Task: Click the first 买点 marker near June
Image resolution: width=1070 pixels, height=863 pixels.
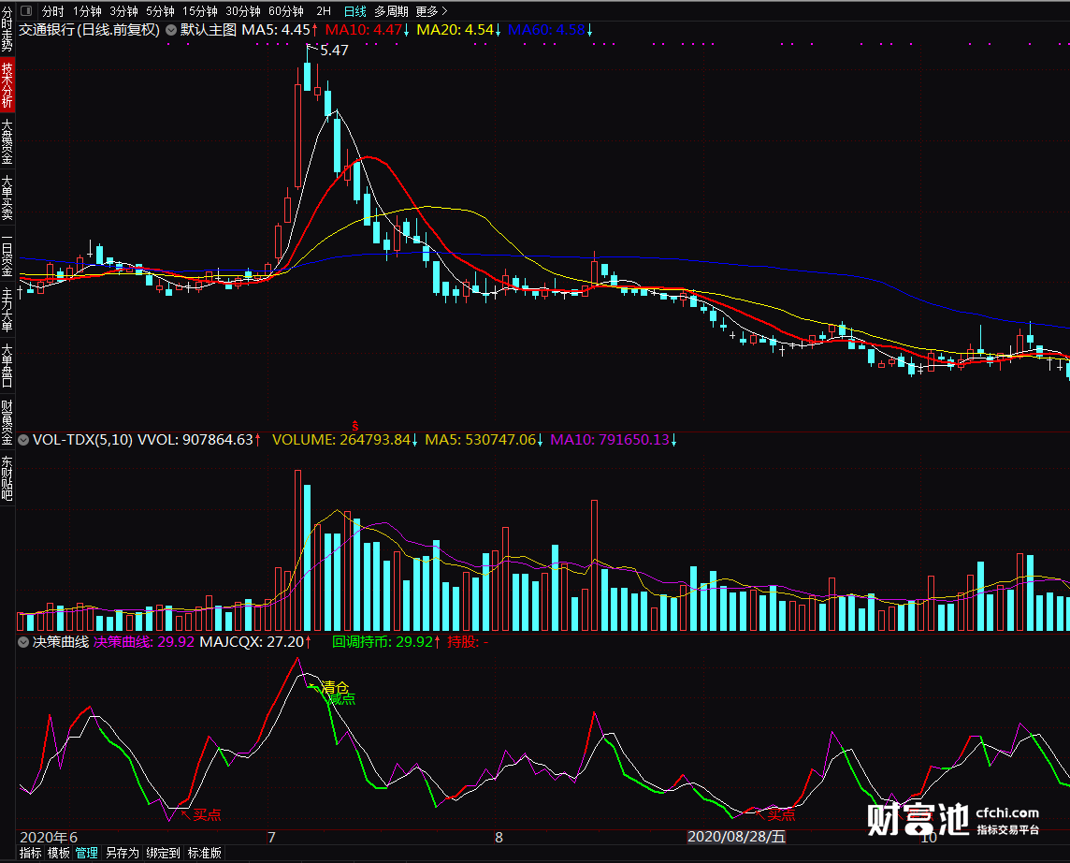Action: pyautogui.click(x=207, y=814)
